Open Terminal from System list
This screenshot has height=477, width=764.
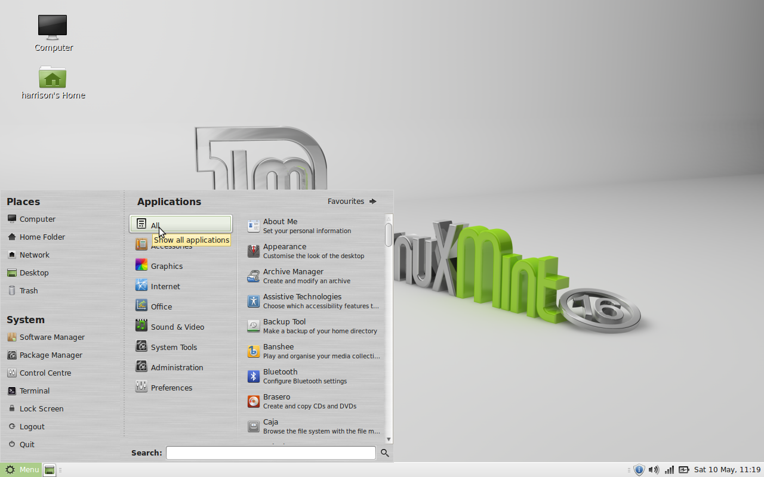coord(28,391)
